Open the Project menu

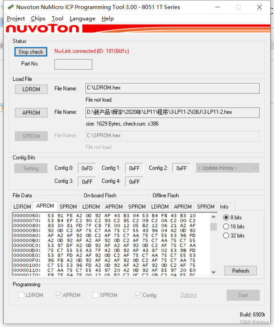15,18
